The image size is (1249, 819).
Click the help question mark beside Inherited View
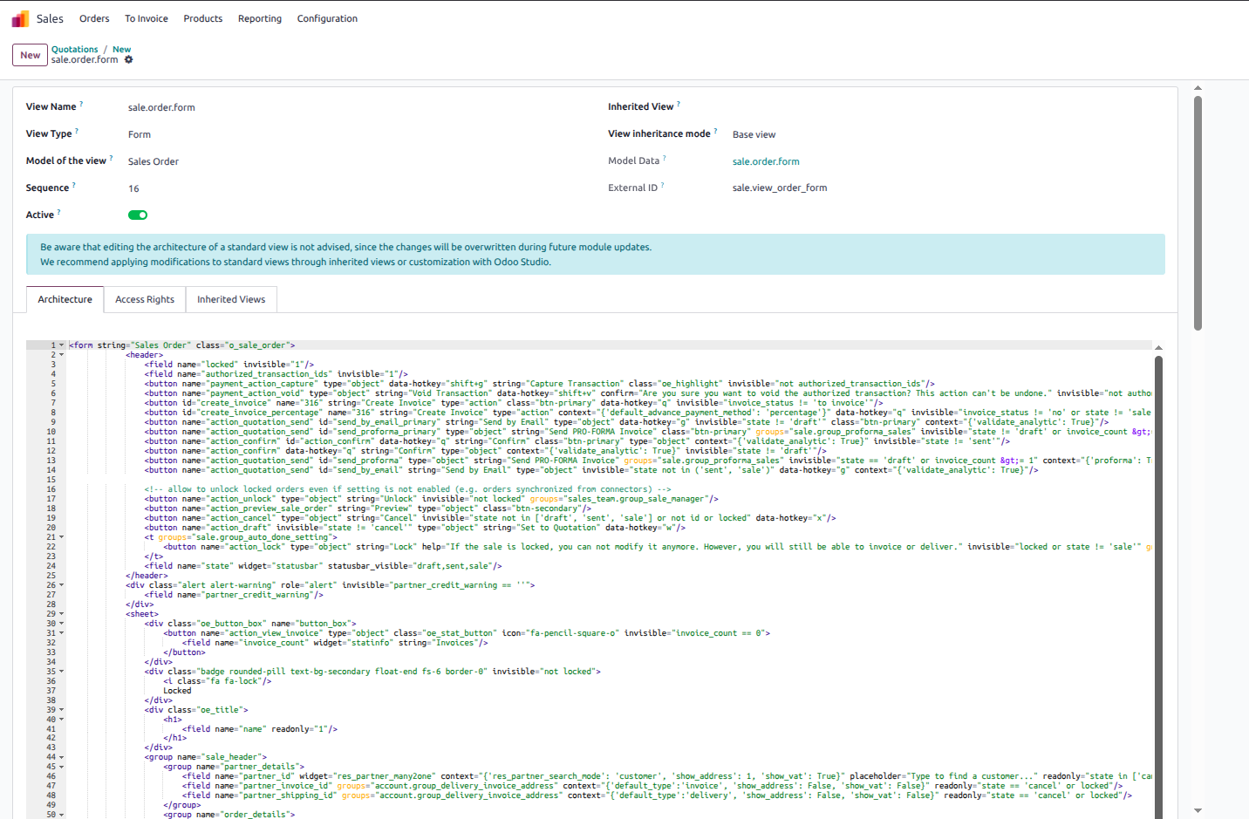[x=679, y=104]
